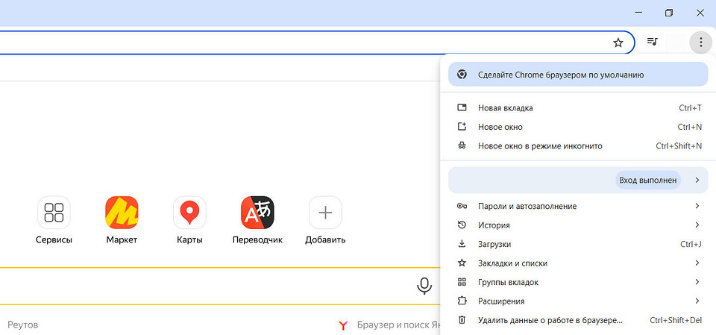Image resolution: width=716 pixels, height=335 pixels.
Task: Open the media controls icon in toolbar
Action: 652,42
